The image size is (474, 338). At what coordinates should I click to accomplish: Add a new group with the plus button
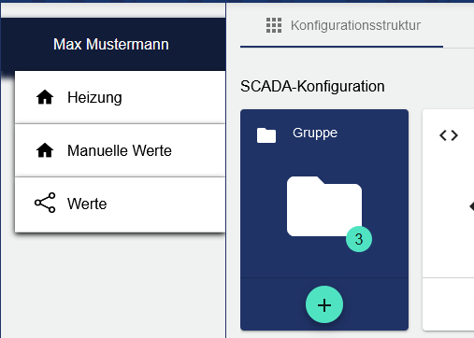(x=324, y=304)
